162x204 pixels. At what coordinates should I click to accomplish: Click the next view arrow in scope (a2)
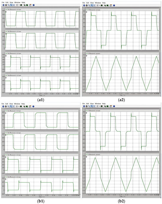point(87,5)
